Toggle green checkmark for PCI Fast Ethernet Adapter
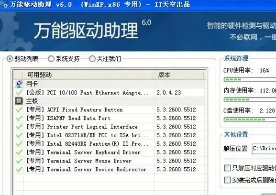Viewport: 276px width, 195px height. point(19,93)
